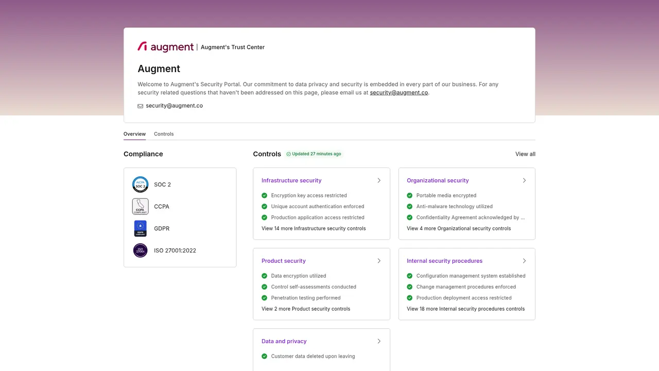Click green check icon next to Portable media encrypted

click(x=410, y=195)
